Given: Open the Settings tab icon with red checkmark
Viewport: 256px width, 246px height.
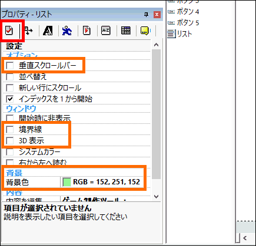Looking at the screenshot, I should click(9, 31).
